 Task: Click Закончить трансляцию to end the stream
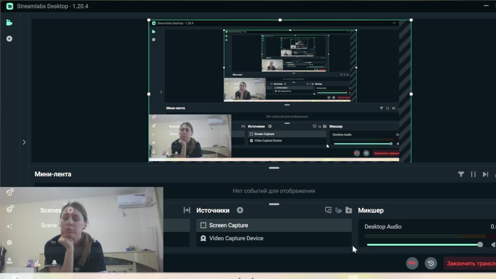point(470,263)
